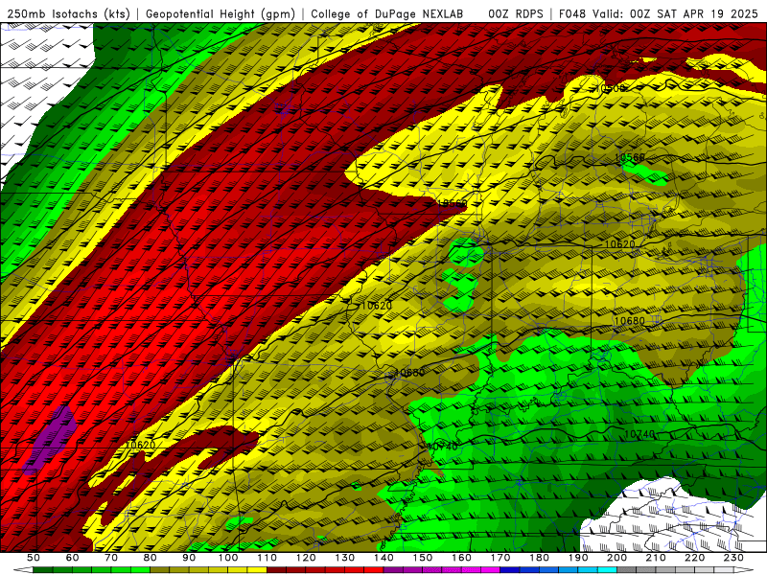Click the 180 value on the color scale
The image size is (767, 575).
click(x=540, y=558)
